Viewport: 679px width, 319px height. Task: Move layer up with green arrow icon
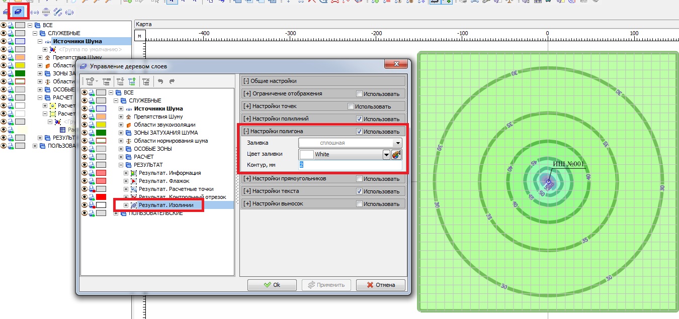pos(132,81)
